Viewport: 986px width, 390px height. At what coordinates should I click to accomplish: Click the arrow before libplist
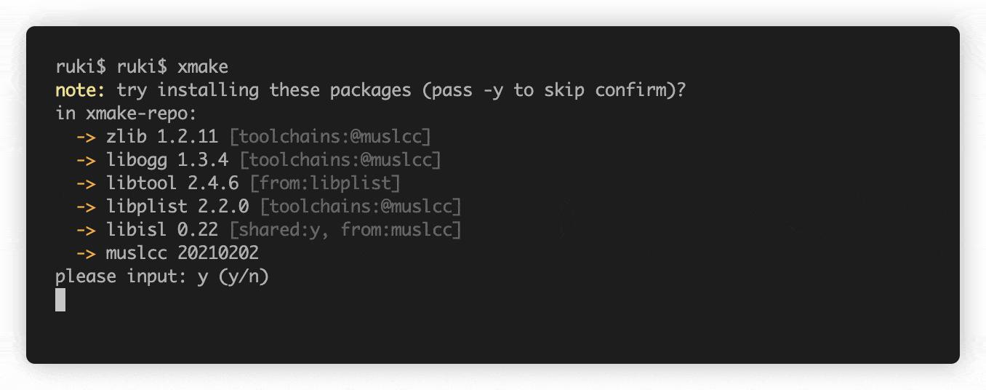click(86, 207)
